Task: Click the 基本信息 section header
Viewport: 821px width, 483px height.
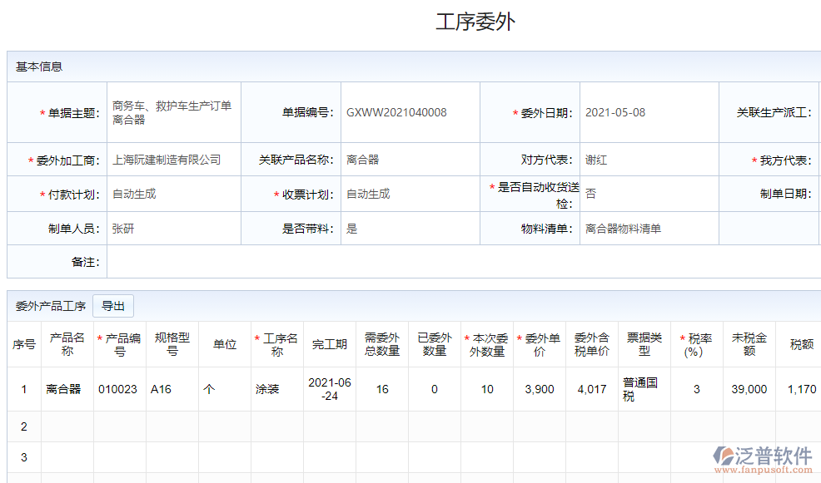Action: point(35,64)
